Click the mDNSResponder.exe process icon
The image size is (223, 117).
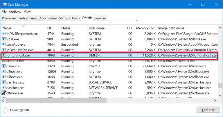(x=3, y=34)
